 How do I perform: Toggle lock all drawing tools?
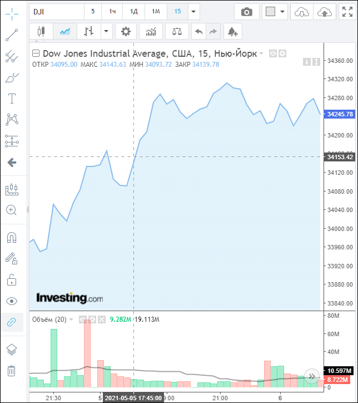(x=12, y=280)
